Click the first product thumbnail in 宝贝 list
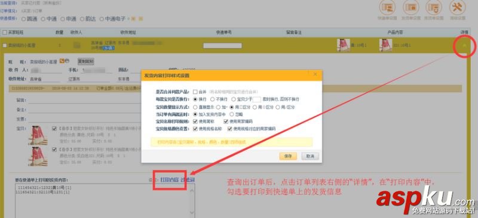 tap(38, 135)
